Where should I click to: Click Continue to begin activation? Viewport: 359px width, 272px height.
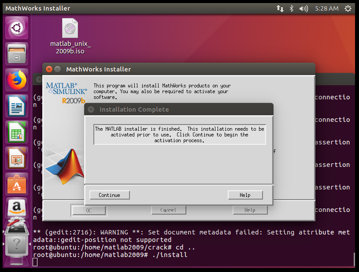[x=109, y=195]
